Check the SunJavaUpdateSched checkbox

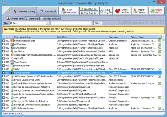[4, 41]
